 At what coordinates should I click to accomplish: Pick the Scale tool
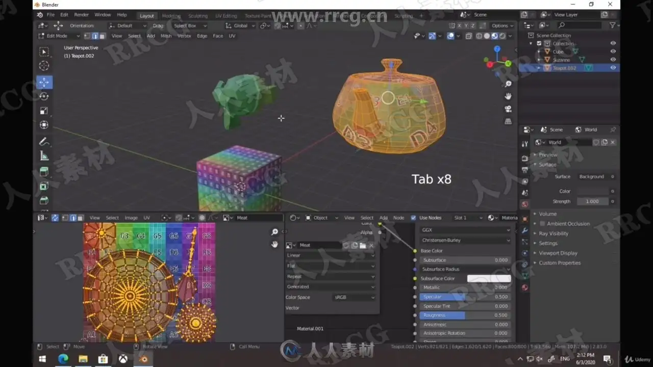pyautogui.click(x=44, y=111)
